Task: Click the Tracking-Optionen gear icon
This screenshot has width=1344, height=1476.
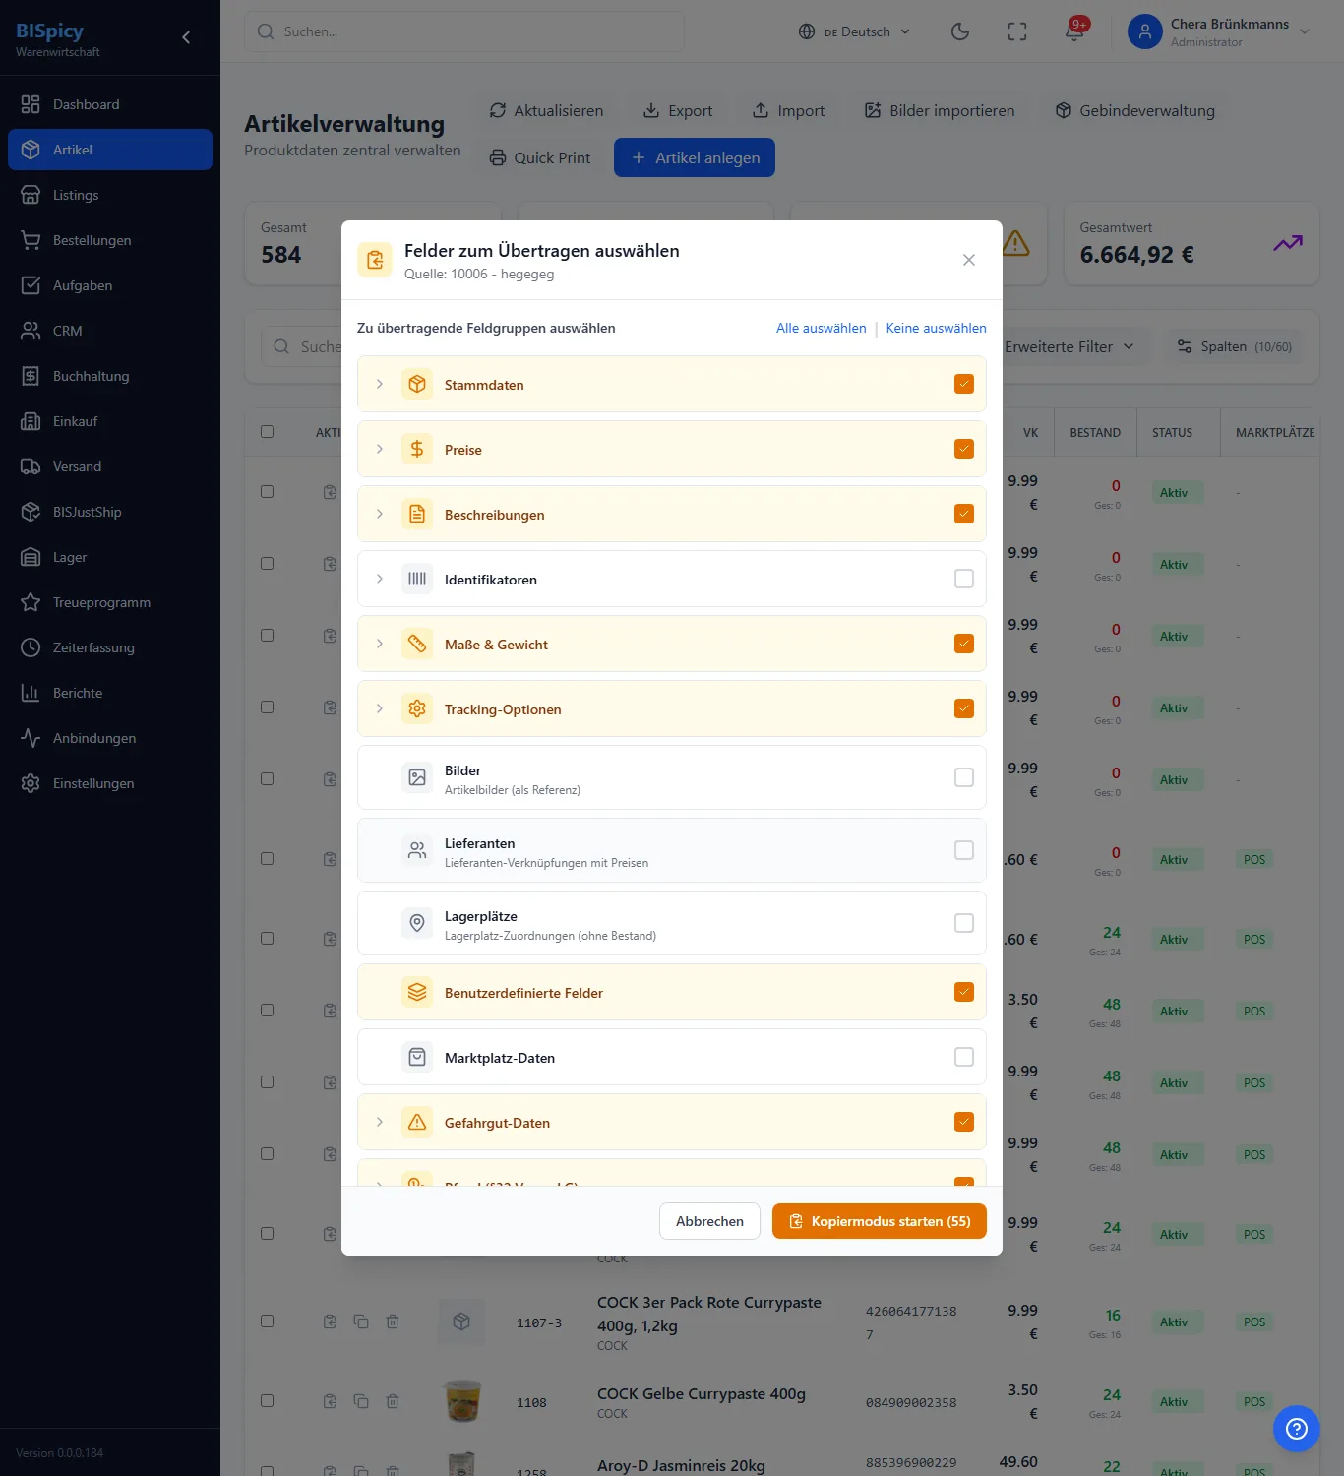Action: pos(417,708)
